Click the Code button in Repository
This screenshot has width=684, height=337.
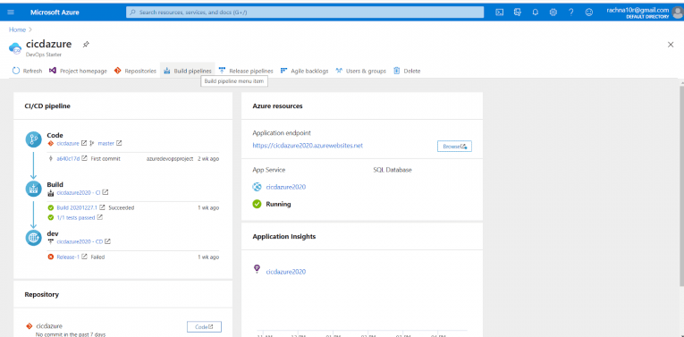point(204,326)
